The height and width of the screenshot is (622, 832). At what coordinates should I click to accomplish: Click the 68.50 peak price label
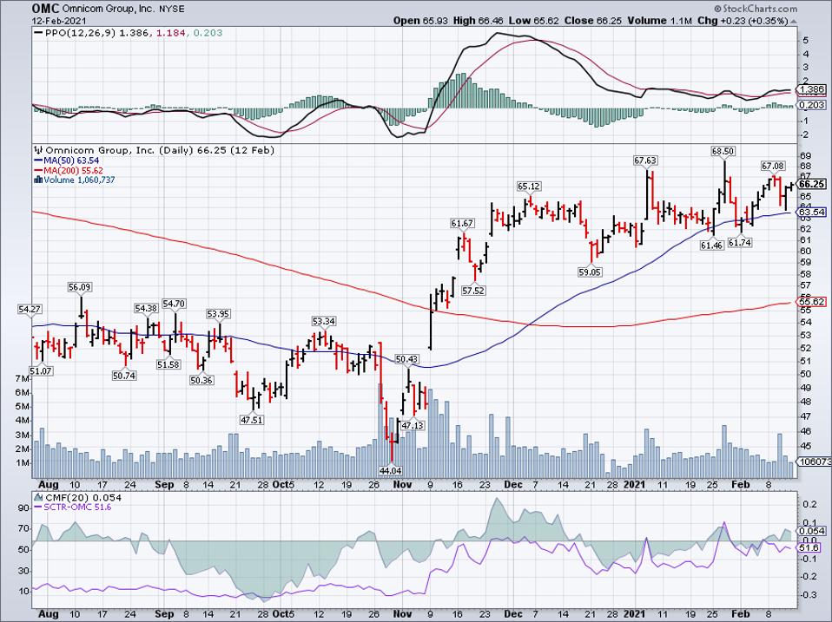(x=723, y=151)
